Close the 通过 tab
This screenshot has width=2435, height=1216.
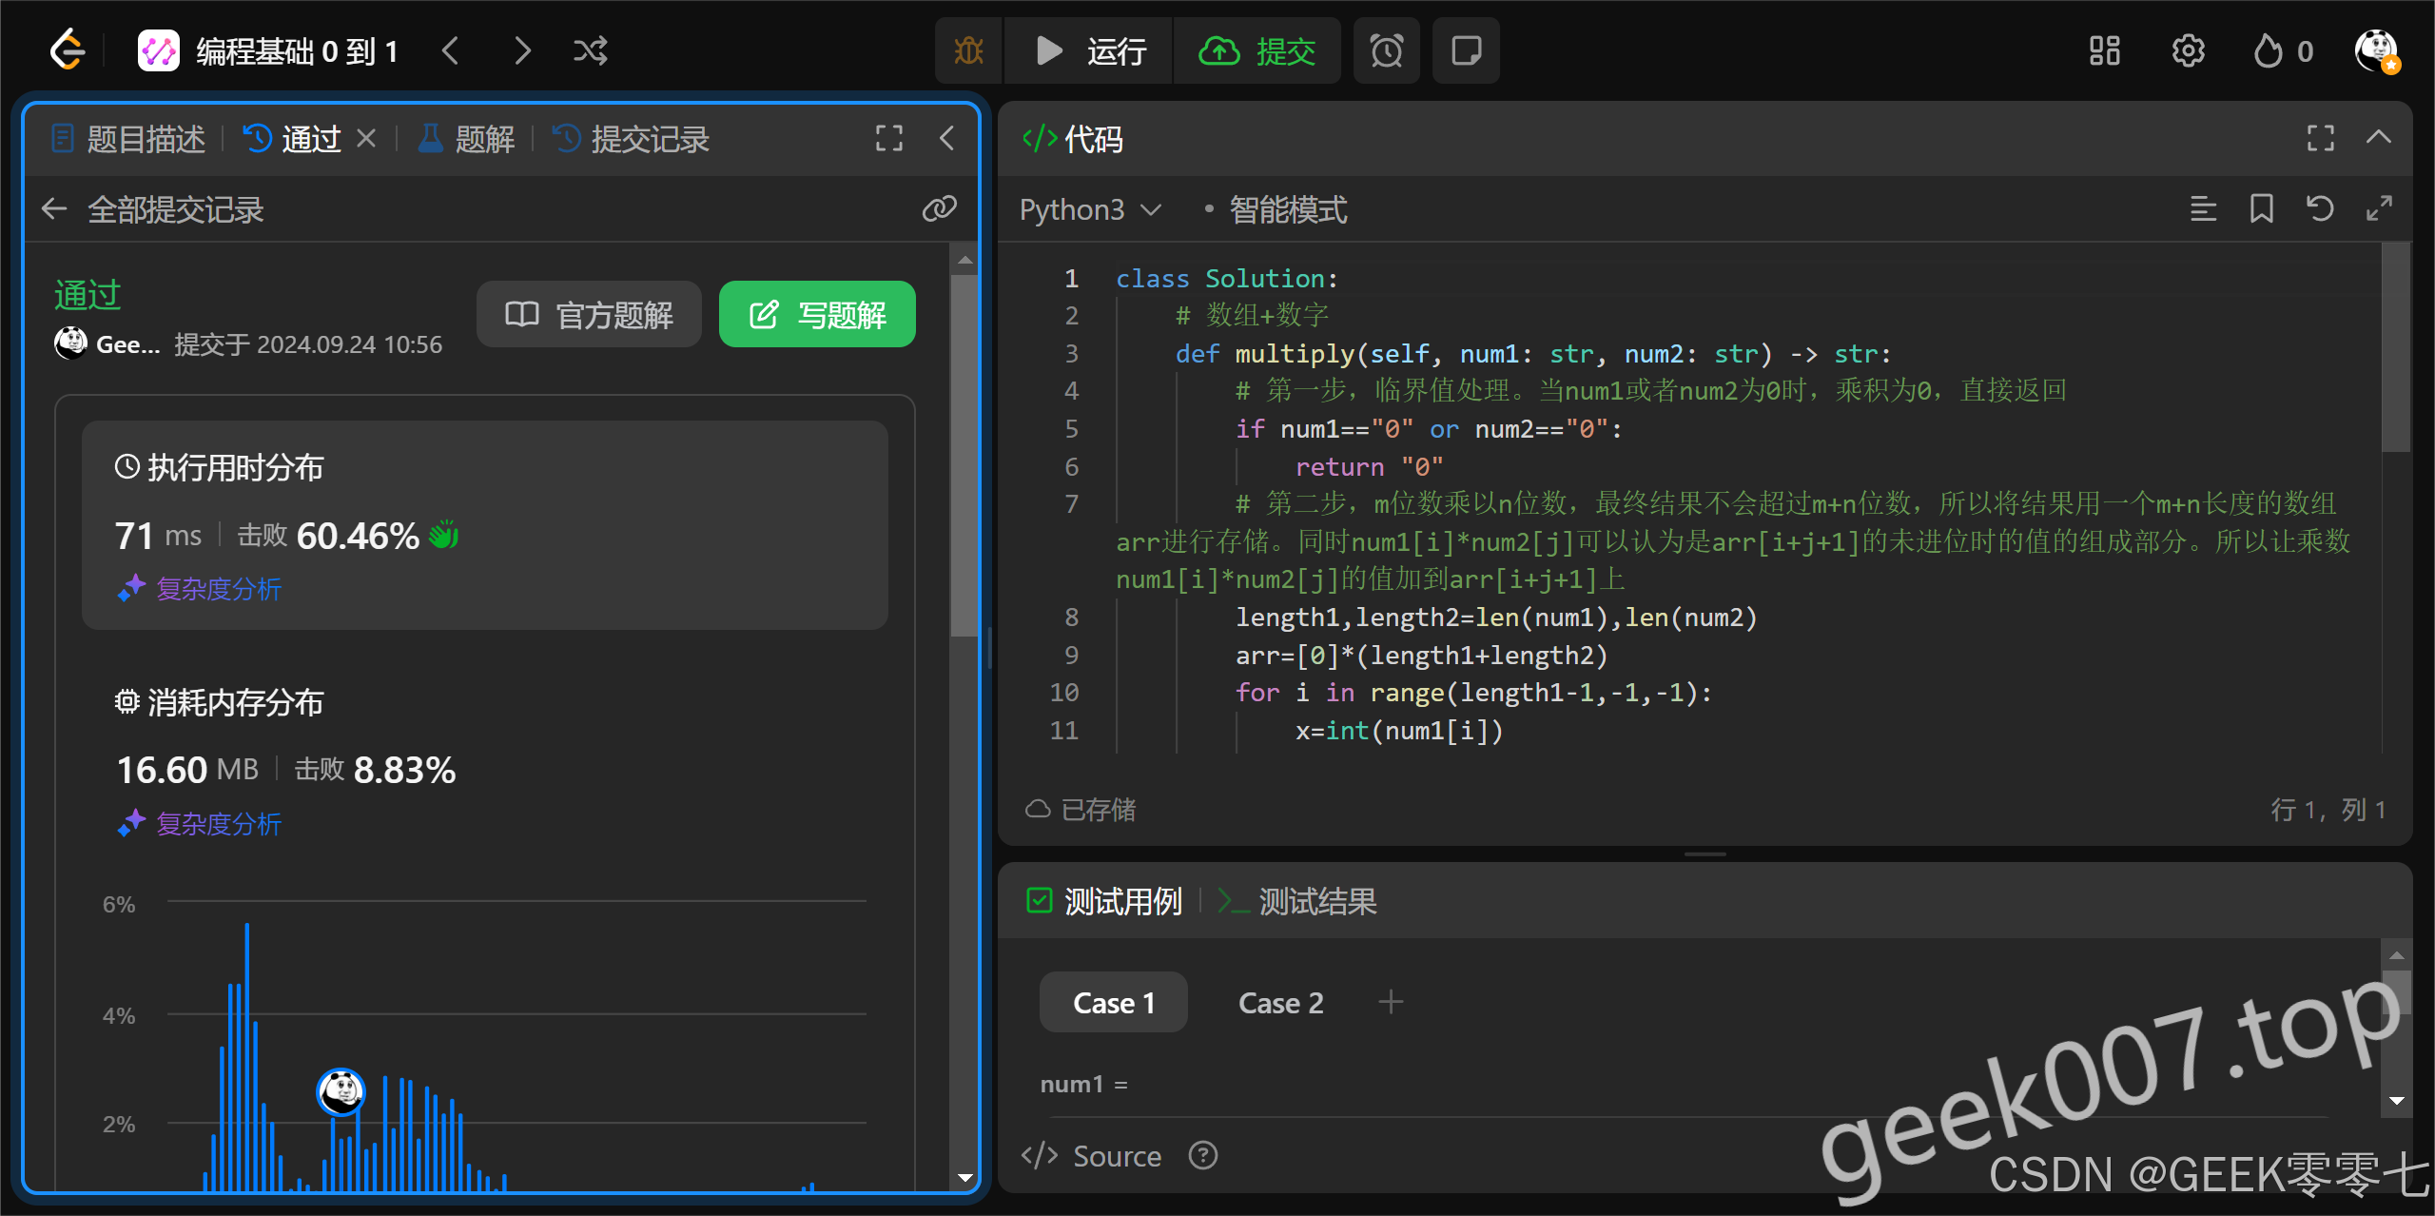tap(366, 139)
